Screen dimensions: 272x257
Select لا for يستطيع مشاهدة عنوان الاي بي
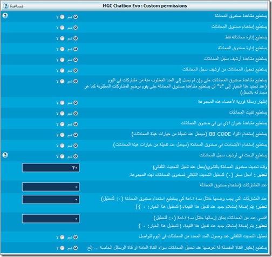pyautogui.click(x=62, y=124)
